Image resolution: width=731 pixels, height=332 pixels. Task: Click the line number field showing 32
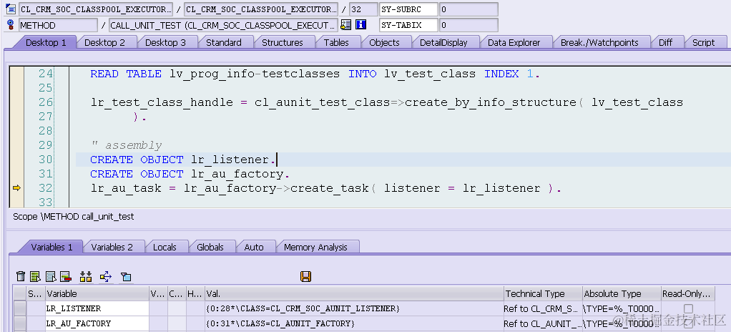tap(363, 9)
